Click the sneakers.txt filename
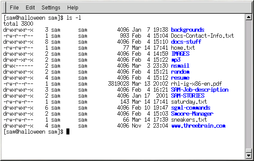Screen dimensions: 254x161 coord(189,120)
